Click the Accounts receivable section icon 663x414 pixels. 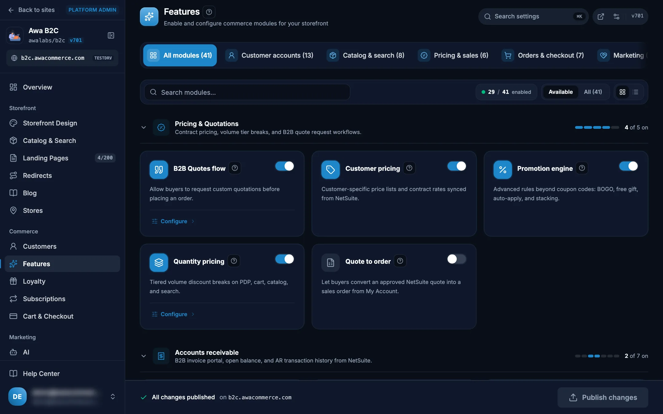[161, 356]
